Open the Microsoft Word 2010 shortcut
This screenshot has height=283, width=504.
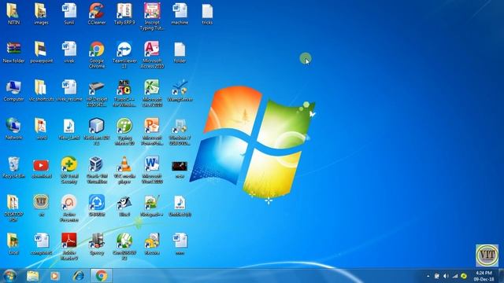point(152,170)
